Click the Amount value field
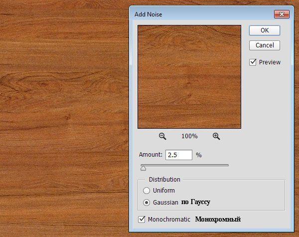Viewport: 299px width, 237px height. (179, 155)
